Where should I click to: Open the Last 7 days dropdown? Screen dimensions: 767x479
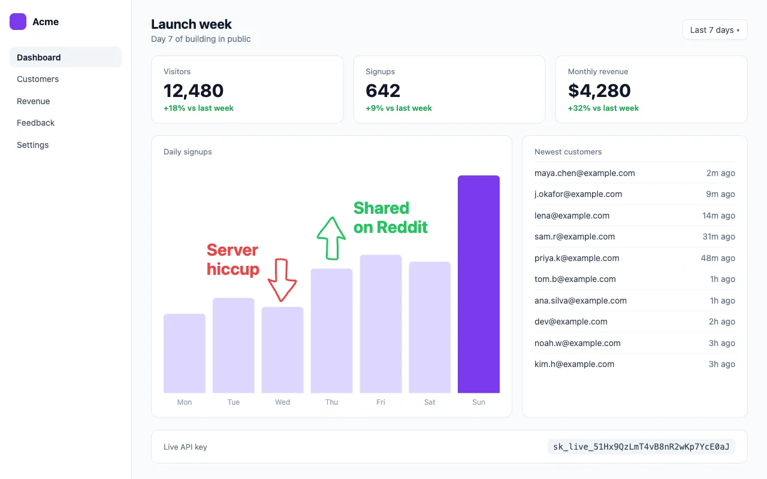[715, 30]
